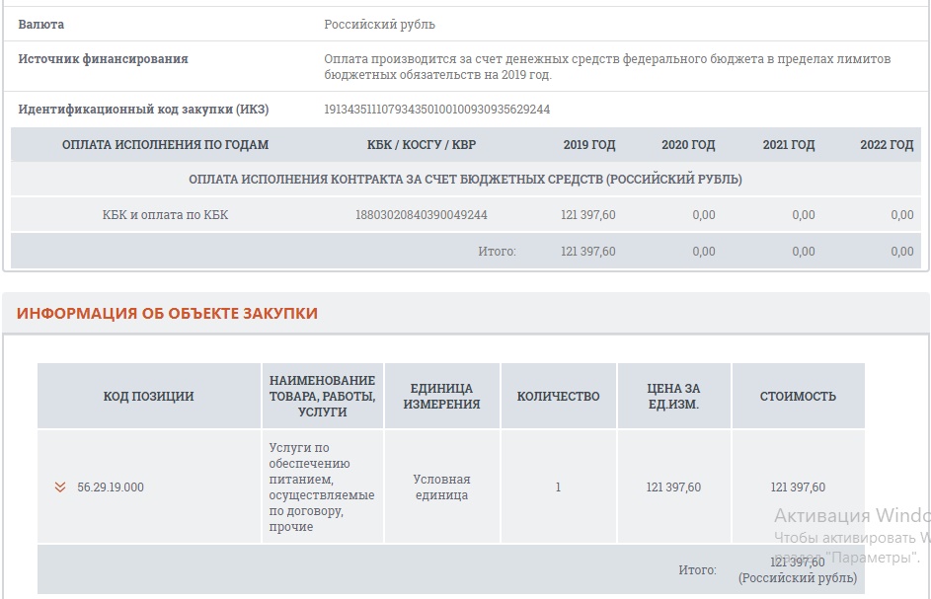
Task: Click the 'ИНФОРМАЦИЯ ОБ ОБЪЕКТЕ ЗАКУПКИ' section heading
Action: coord(167,314)
